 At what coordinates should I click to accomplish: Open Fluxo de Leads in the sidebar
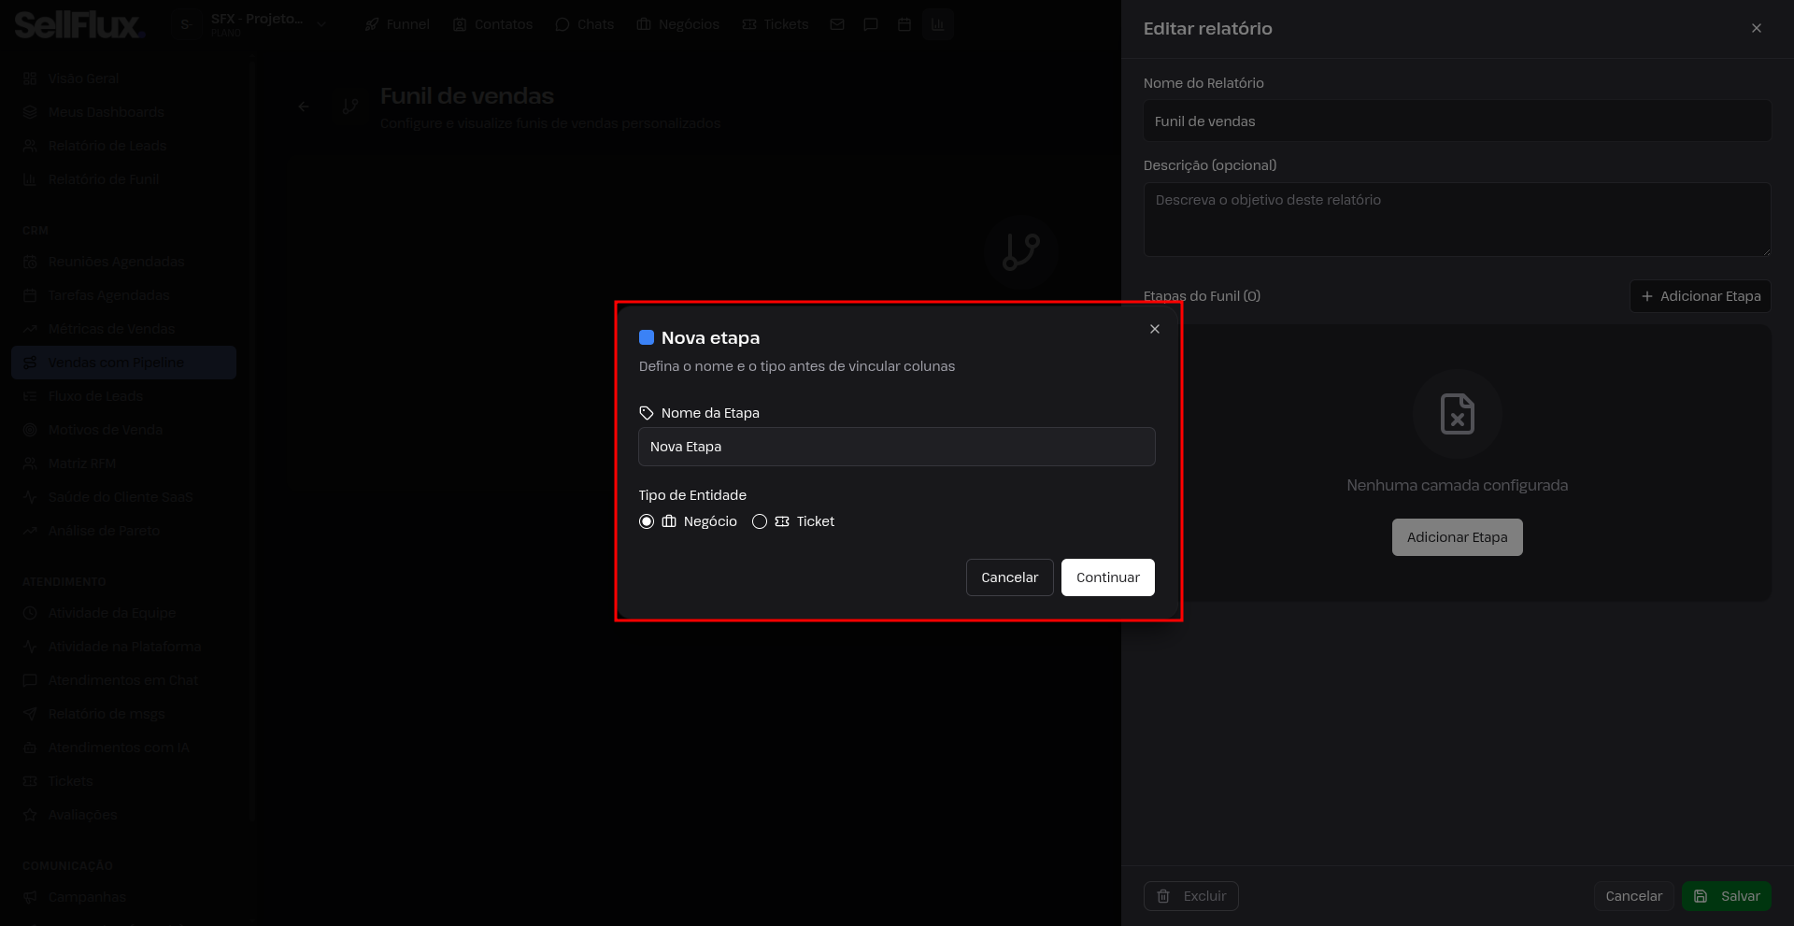(x=123, y=396)
